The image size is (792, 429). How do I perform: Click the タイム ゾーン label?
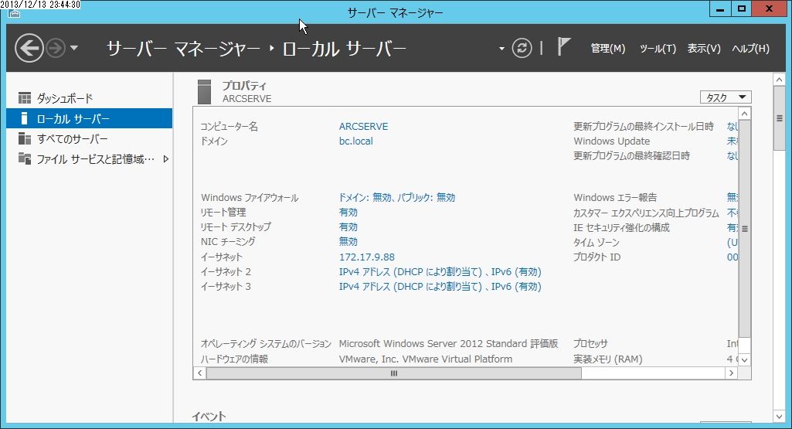(x=596, y=242)
